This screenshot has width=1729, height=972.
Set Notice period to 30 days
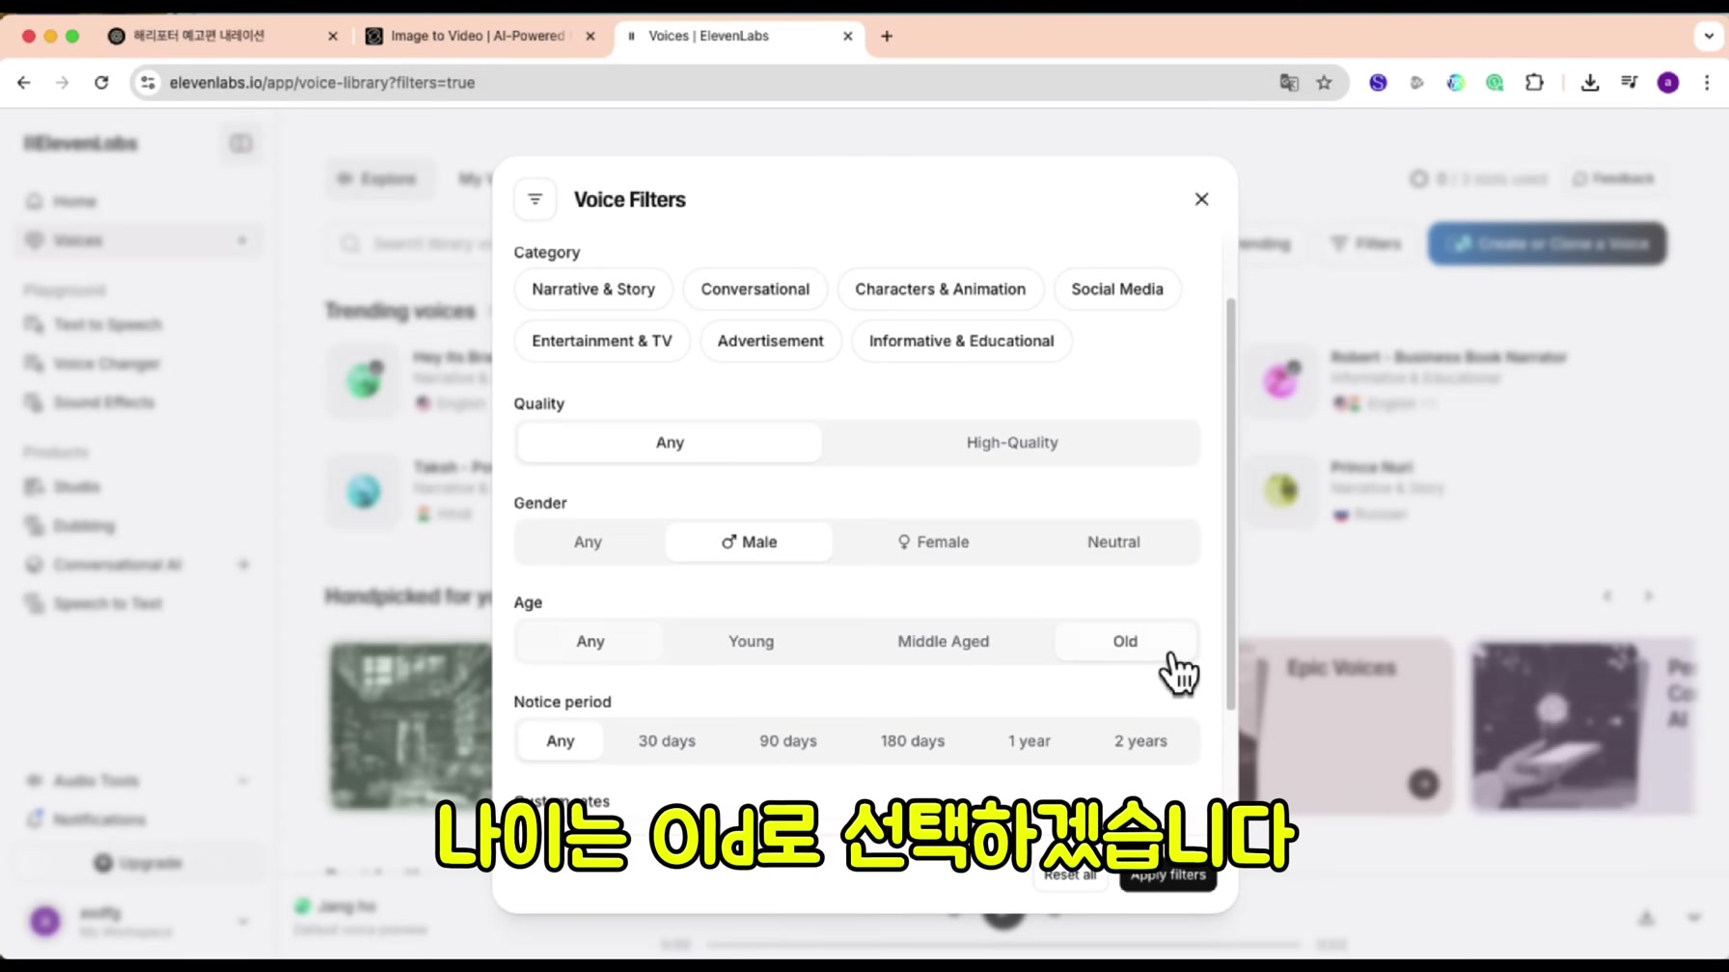[x=667, y=740]
